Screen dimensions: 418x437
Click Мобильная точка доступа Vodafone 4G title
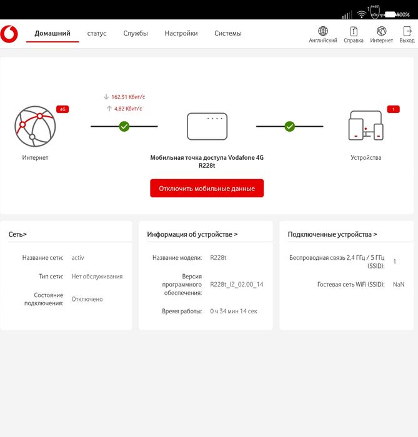[x=207, y=162]
